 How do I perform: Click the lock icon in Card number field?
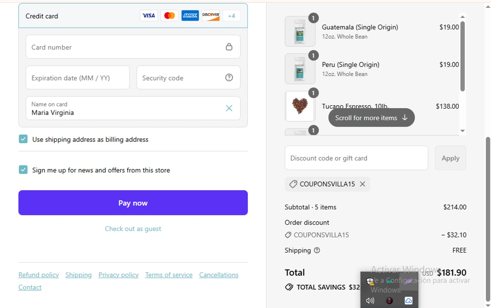(x=229, y=47)
